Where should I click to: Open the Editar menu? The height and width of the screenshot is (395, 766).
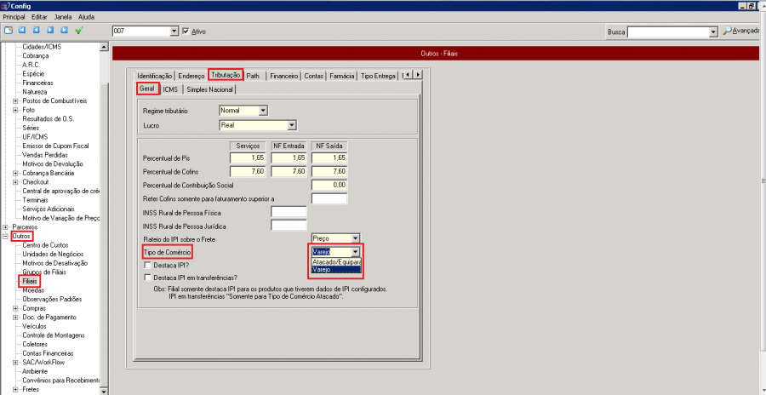(x=39, y=17)
